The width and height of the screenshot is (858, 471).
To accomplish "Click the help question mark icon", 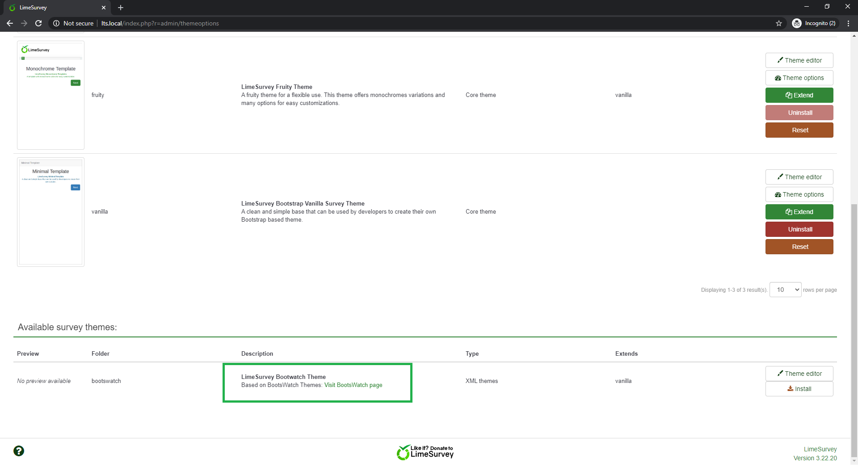I will point(19,451).
